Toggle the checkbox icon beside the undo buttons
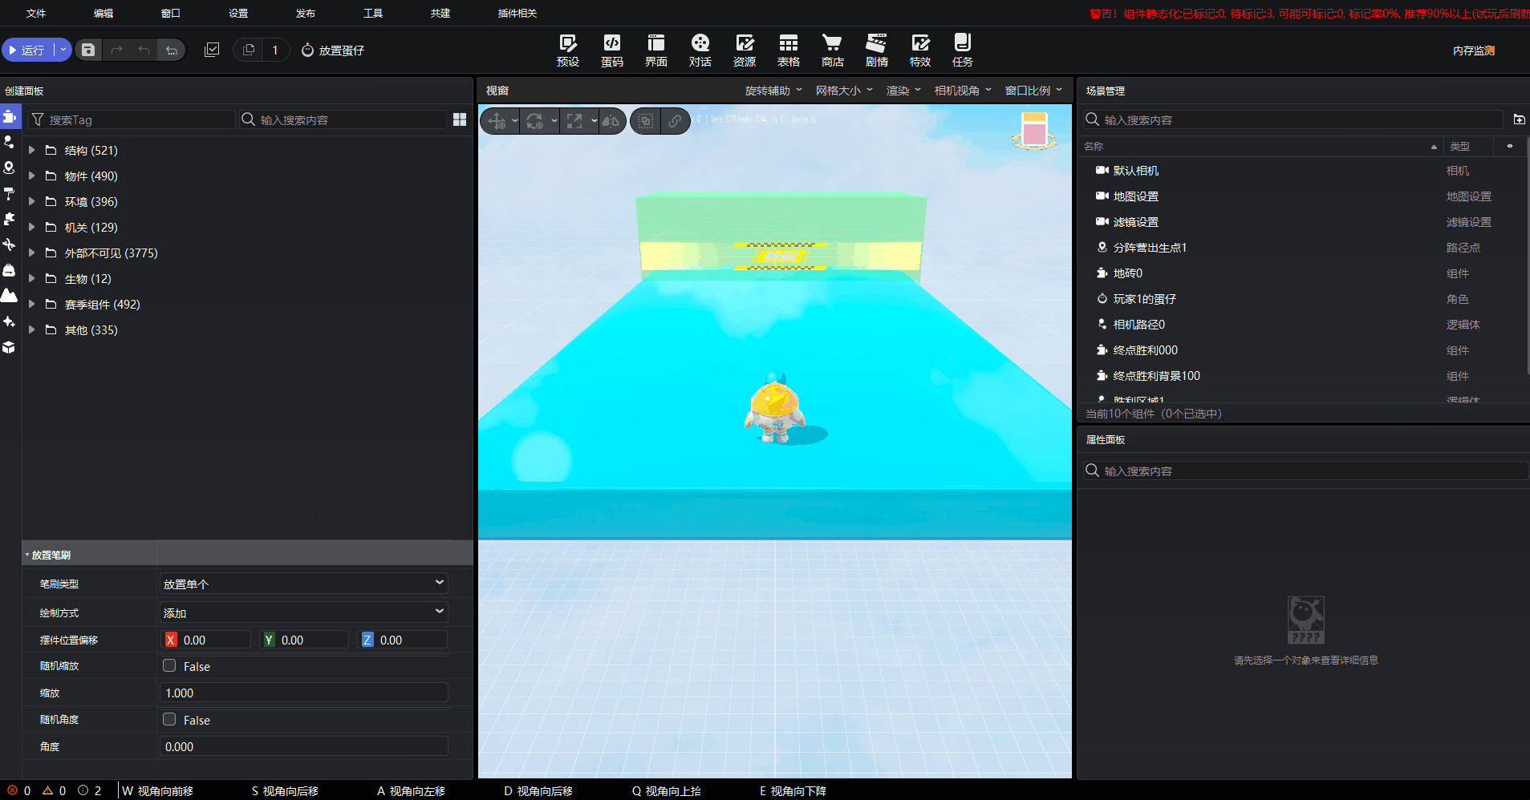 point(212,50)
